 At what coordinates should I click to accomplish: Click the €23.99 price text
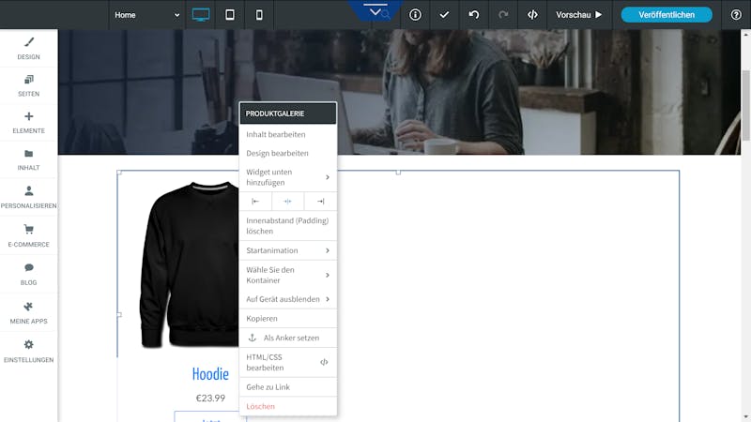click(x=210, y=398)
